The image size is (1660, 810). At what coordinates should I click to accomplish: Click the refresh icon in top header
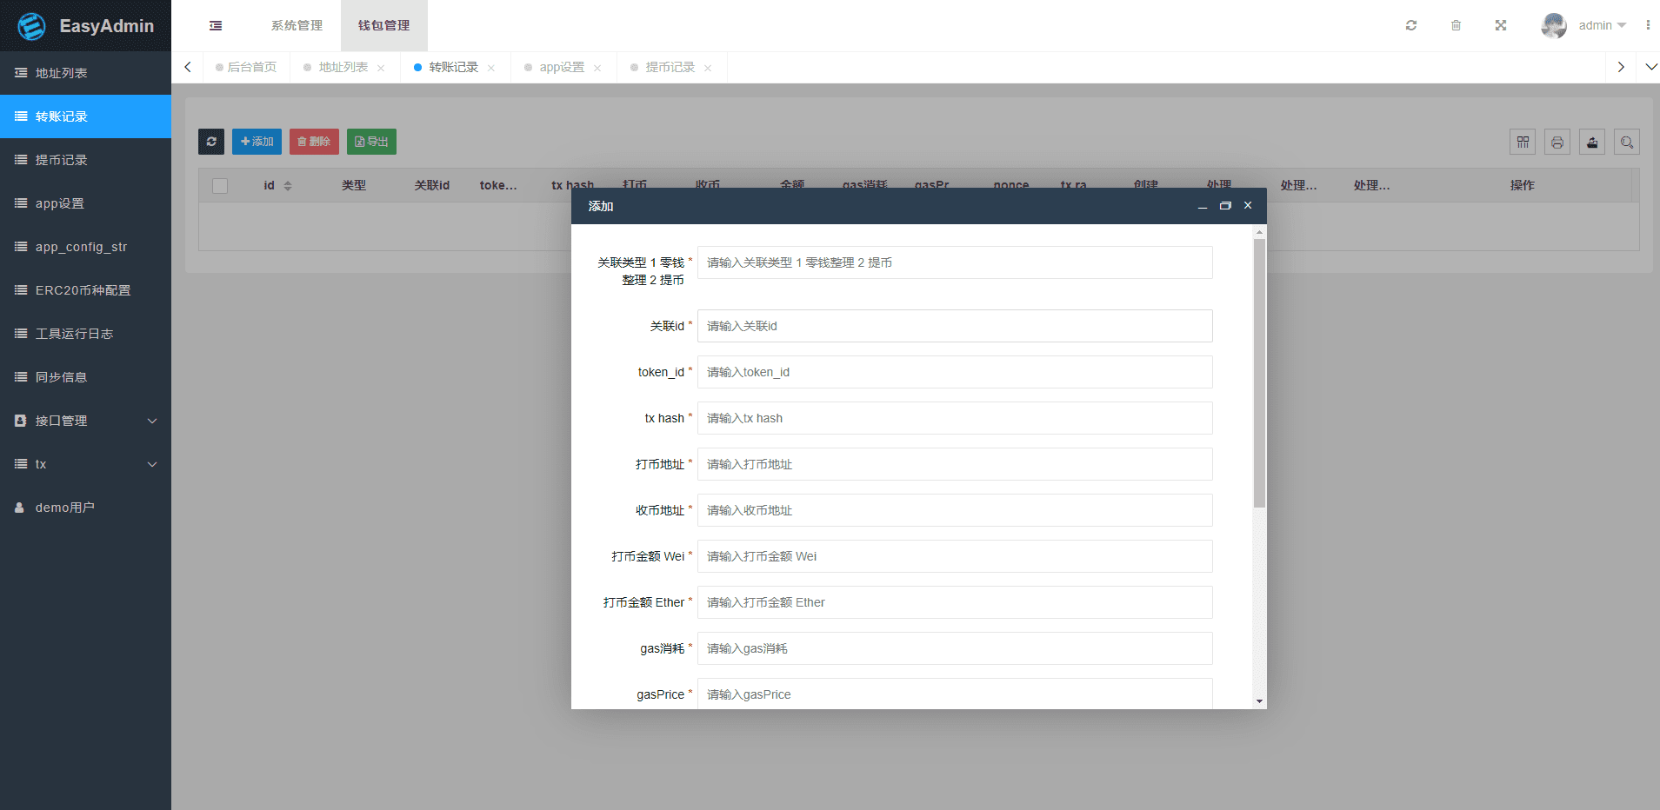tap(1410, 25)
